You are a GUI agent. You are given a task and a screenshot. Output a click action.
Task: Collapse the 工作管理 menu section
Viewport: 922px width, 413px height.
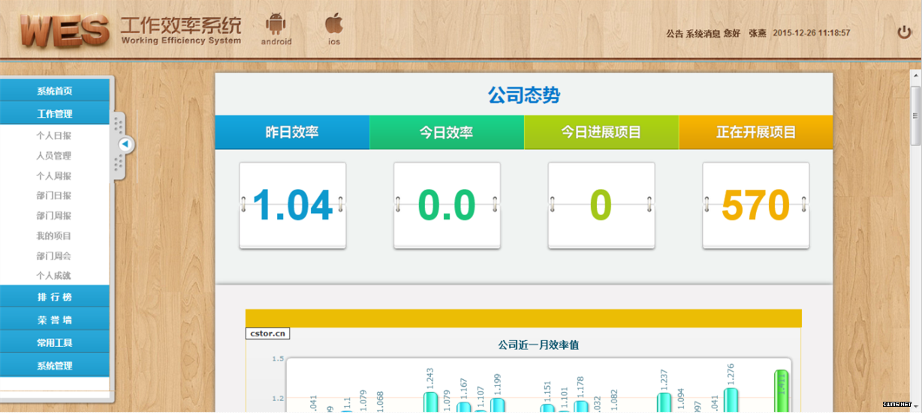[x=55, y=114]
